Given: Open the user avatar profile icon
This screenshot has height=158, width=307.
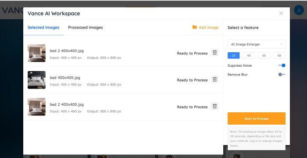Looking at the screenshot, I should click(x=299, y=11).
